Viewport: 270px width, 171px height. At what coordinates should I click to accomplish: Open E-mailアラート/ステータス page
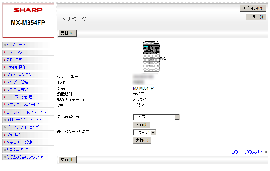tap(26, 112)
